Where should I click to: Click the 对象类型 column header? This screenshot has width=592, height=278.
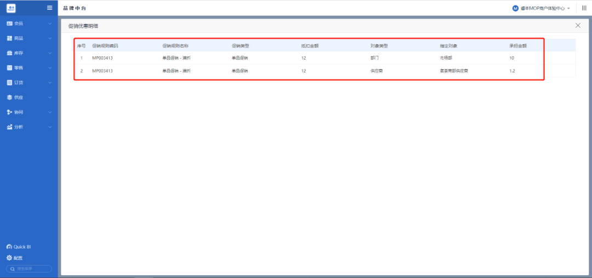pos(379,46)
